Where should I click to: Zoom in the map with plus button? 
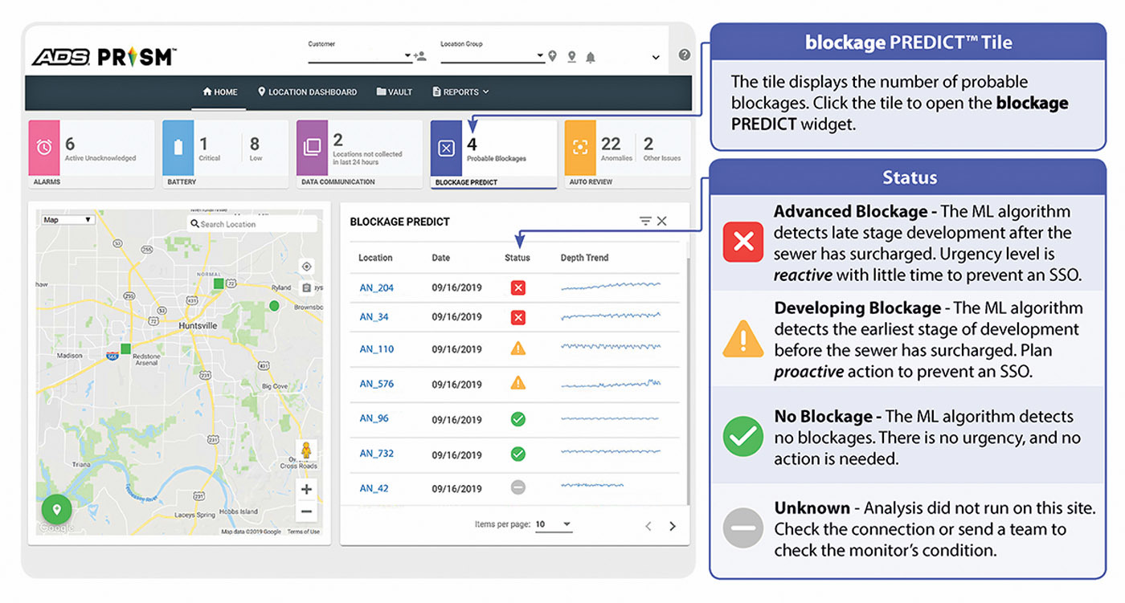(x=306, y=489)
